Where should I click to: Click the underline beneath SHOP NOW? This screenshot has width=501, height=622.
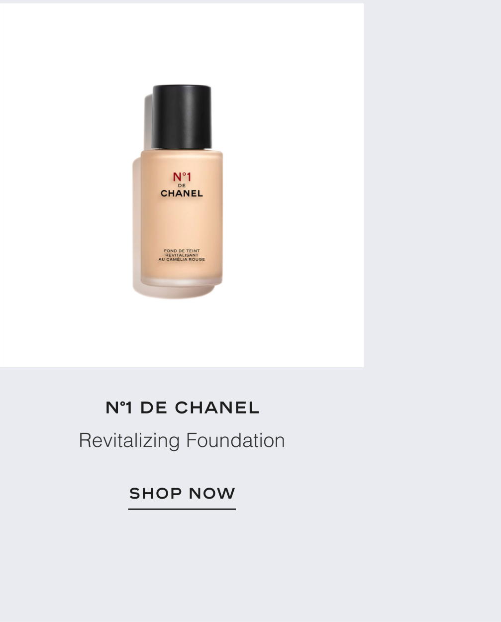pyautogui.click(x=182, y=509)
